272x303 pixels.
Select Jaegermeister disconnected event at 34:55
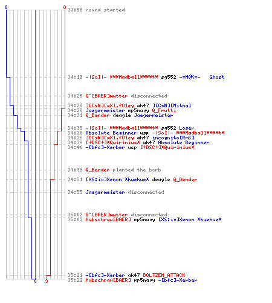coord(115,192)
